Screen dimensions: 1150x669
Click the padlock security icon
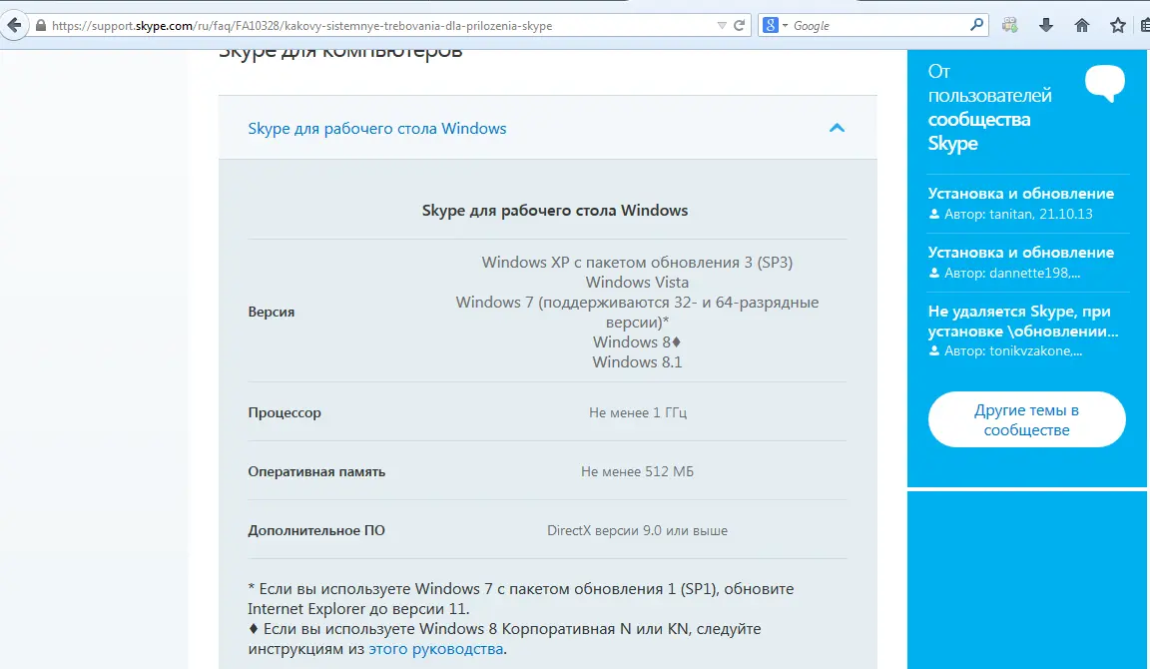click(x=41, y=26)
